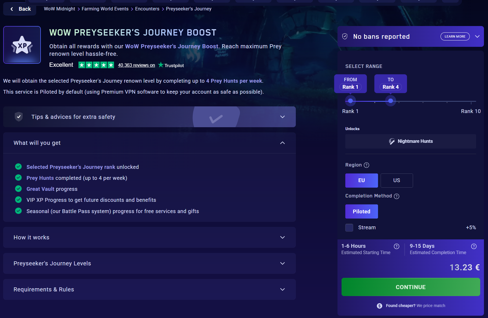The width and height of the screenshot is (488, 318).
Task: Click the SELECT RANGE heading
Action: coord(364,66)
